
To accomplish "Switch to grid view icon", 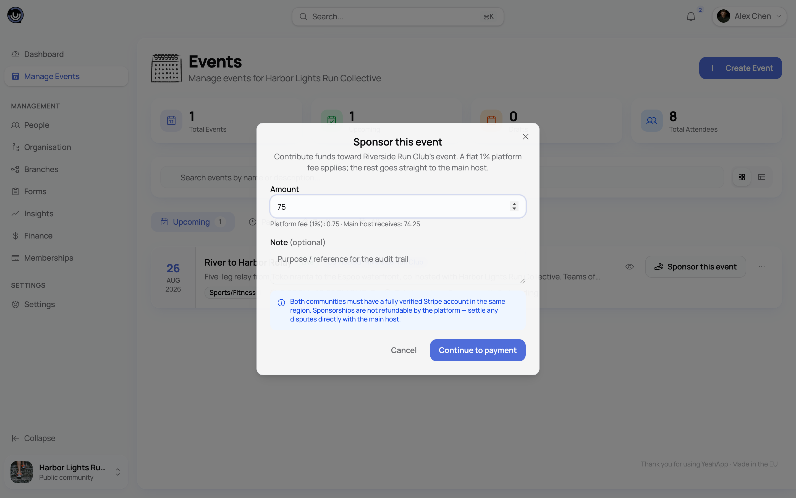I will click(742, 177).
